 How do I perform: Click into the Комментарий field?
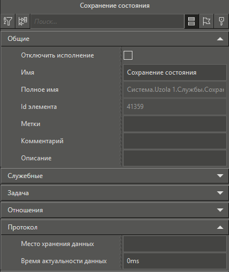coord(175,141)
